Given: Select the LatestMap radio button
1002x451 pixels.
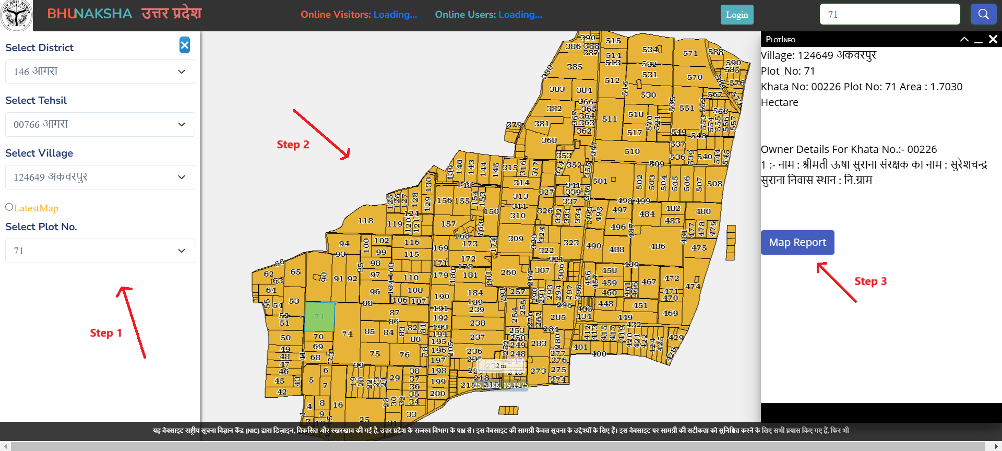Looking at the screenshot, I should 9,207.
